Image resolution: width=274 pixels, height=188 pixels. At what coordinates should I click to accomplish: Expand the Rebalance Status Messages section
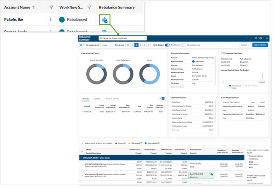pos(81,144)
